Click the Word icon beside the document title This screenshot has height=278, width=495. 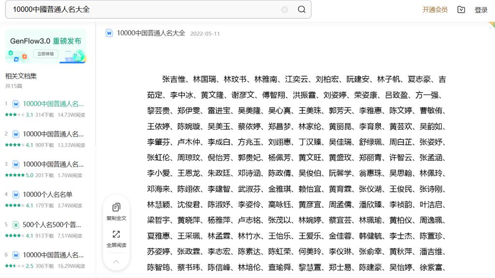[108, 33]
